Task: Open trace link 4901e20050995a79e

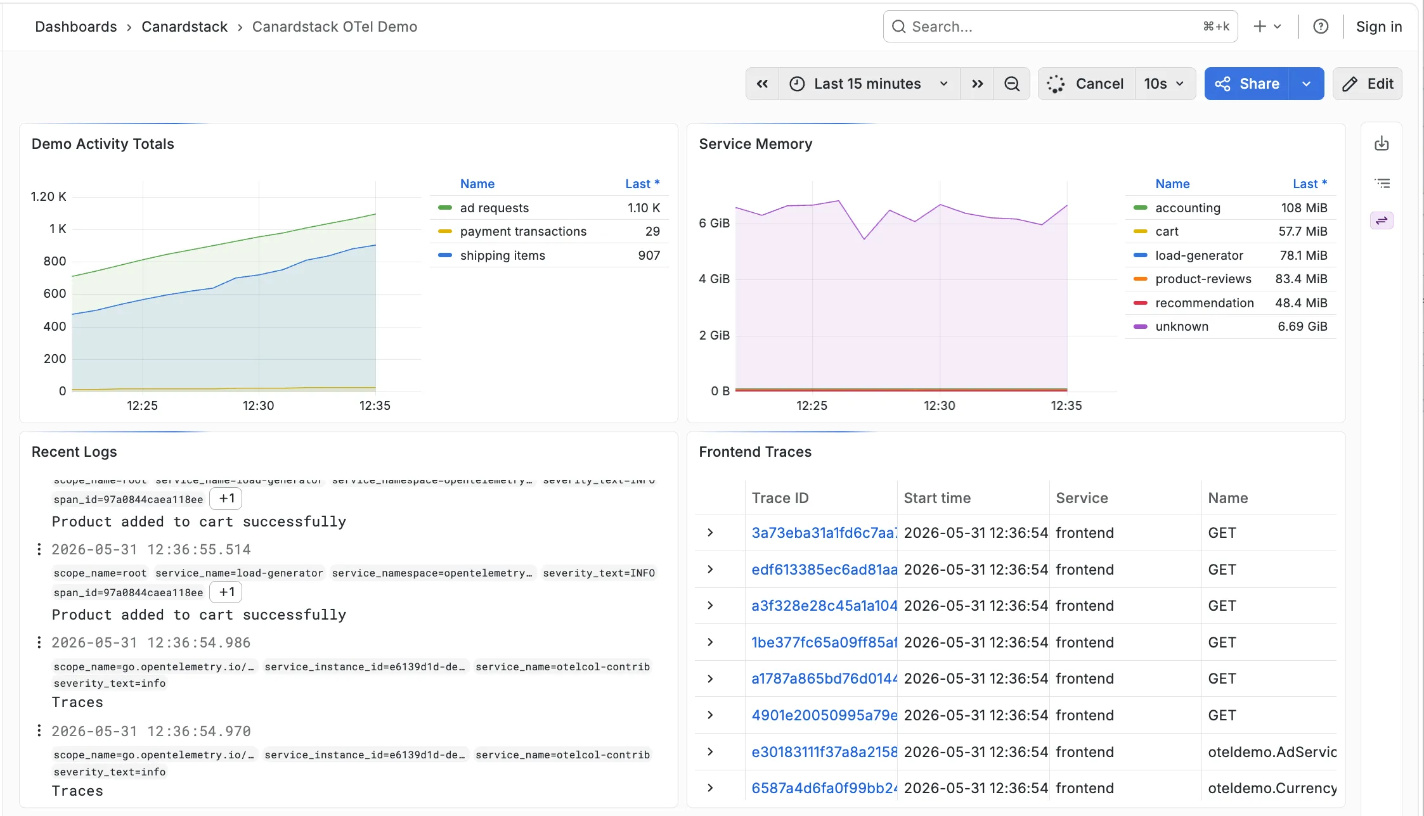Action: click(x=824, y=715)
